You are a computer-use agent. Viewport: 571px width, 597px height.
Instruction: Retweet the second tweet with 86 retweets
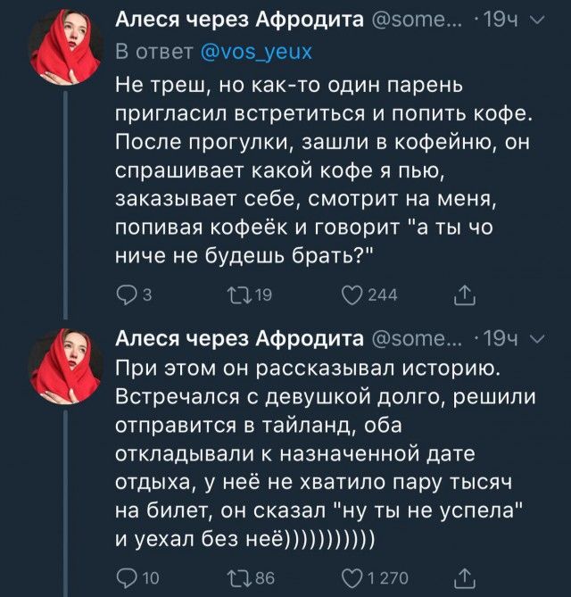pyautogui.click(x=237, y=577)
